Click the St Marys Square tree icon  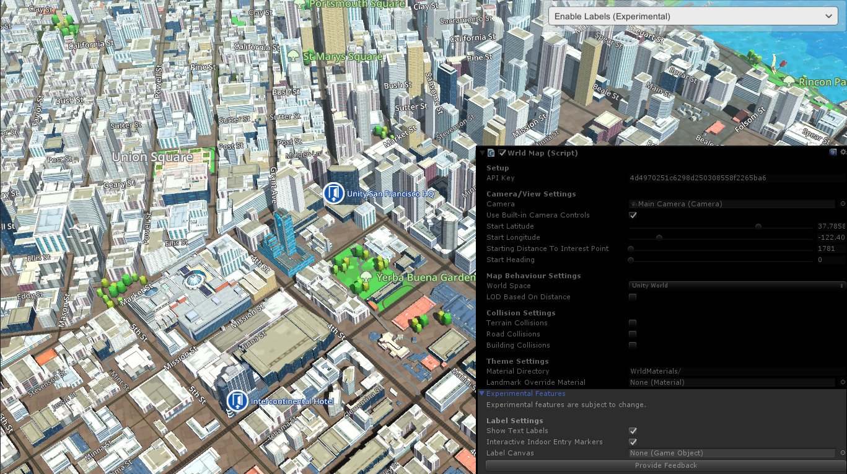click(294, 56)
